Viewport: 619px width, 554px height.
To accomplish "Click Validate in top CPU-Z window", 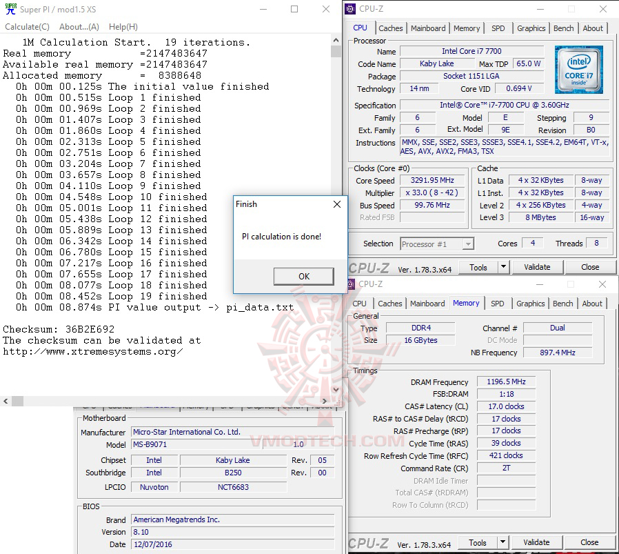I will coord(537,268).
